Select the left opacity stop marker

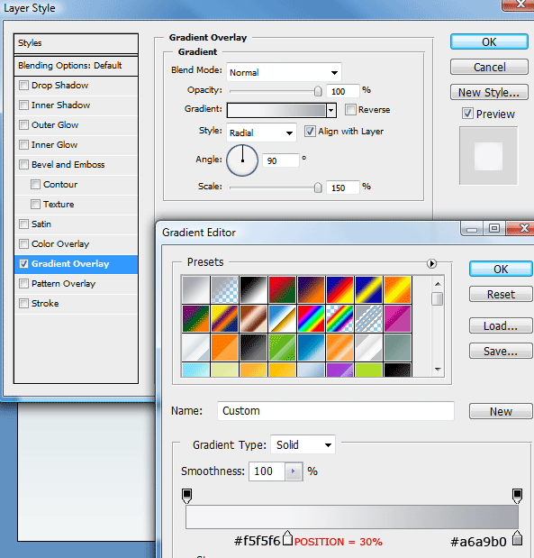[x=186, y=496]
